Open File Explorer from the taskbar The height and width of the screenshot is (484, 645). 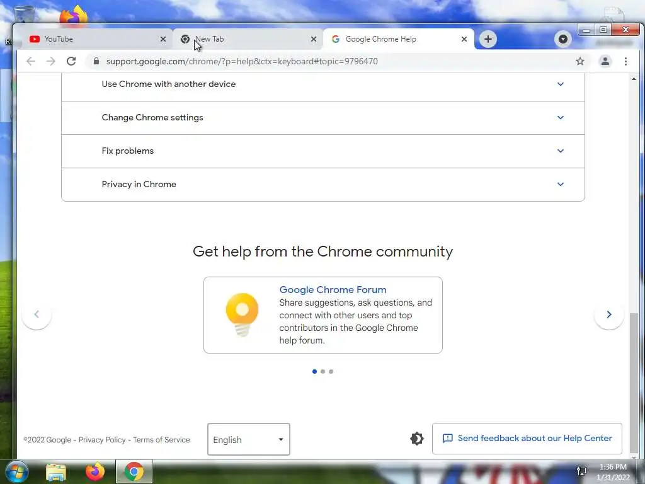[56, 472]
